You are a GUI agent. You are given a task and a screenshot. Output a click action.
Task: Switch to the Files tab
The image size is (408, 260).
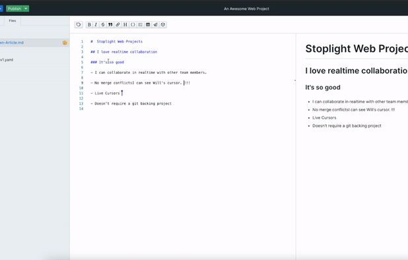[13, 21]
